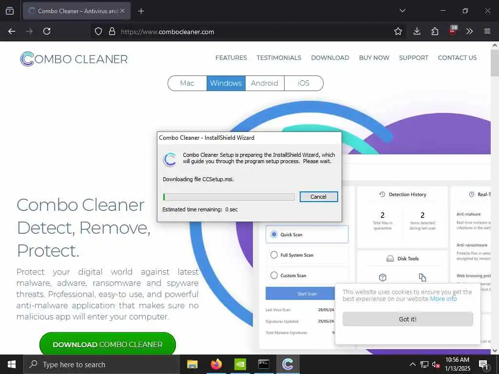The image size is (499, 374).
Task: Open the TESTIMONIALS menu item
Action: pos(279,57)
